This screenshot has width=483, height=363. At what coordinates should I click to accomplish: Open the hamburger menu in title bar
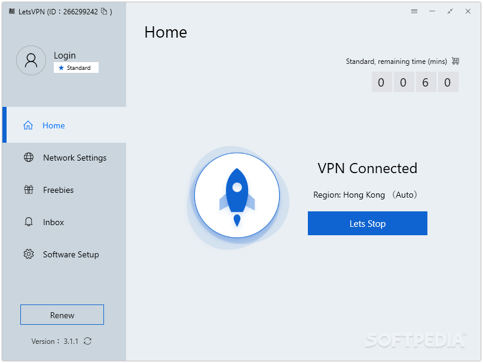click(414, 11)
